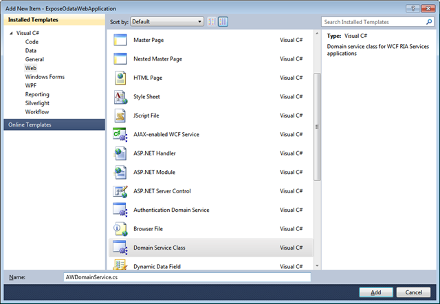Switch to small icons view
Screen dimensions: 440x304
coord(212,21)
